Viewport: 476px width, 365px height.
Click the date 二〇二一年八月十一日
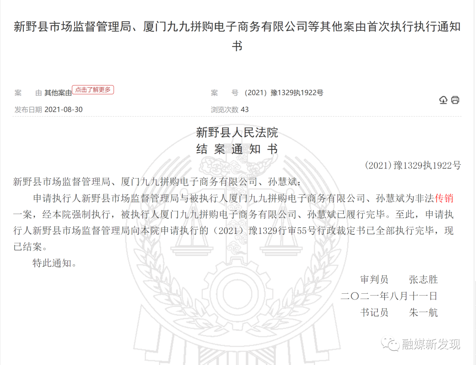[389, 296]
